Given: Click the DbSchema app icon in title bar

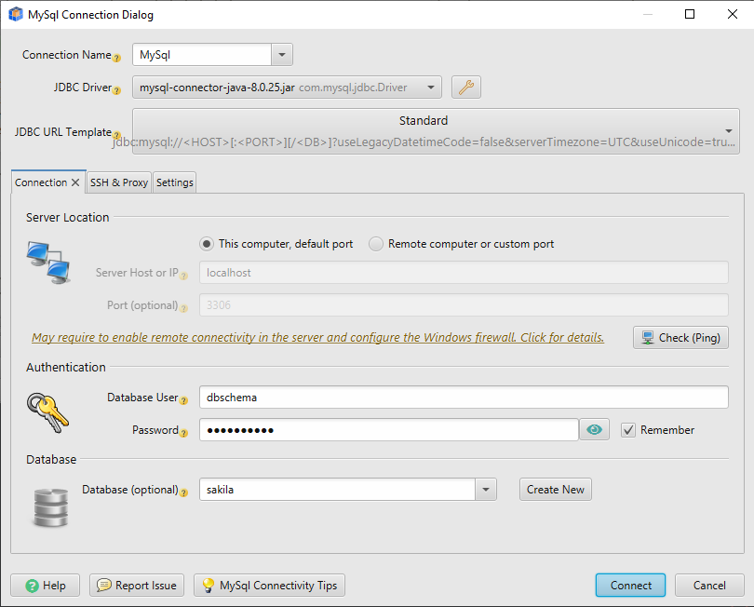Looking at the screenshot, I should point(16,14).
